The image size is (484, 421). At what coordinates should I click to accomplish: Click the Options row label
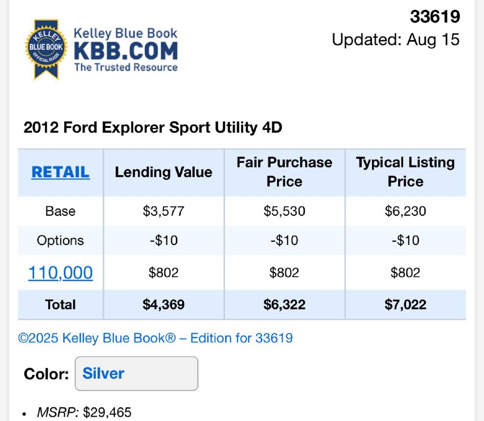click(60, 240)
